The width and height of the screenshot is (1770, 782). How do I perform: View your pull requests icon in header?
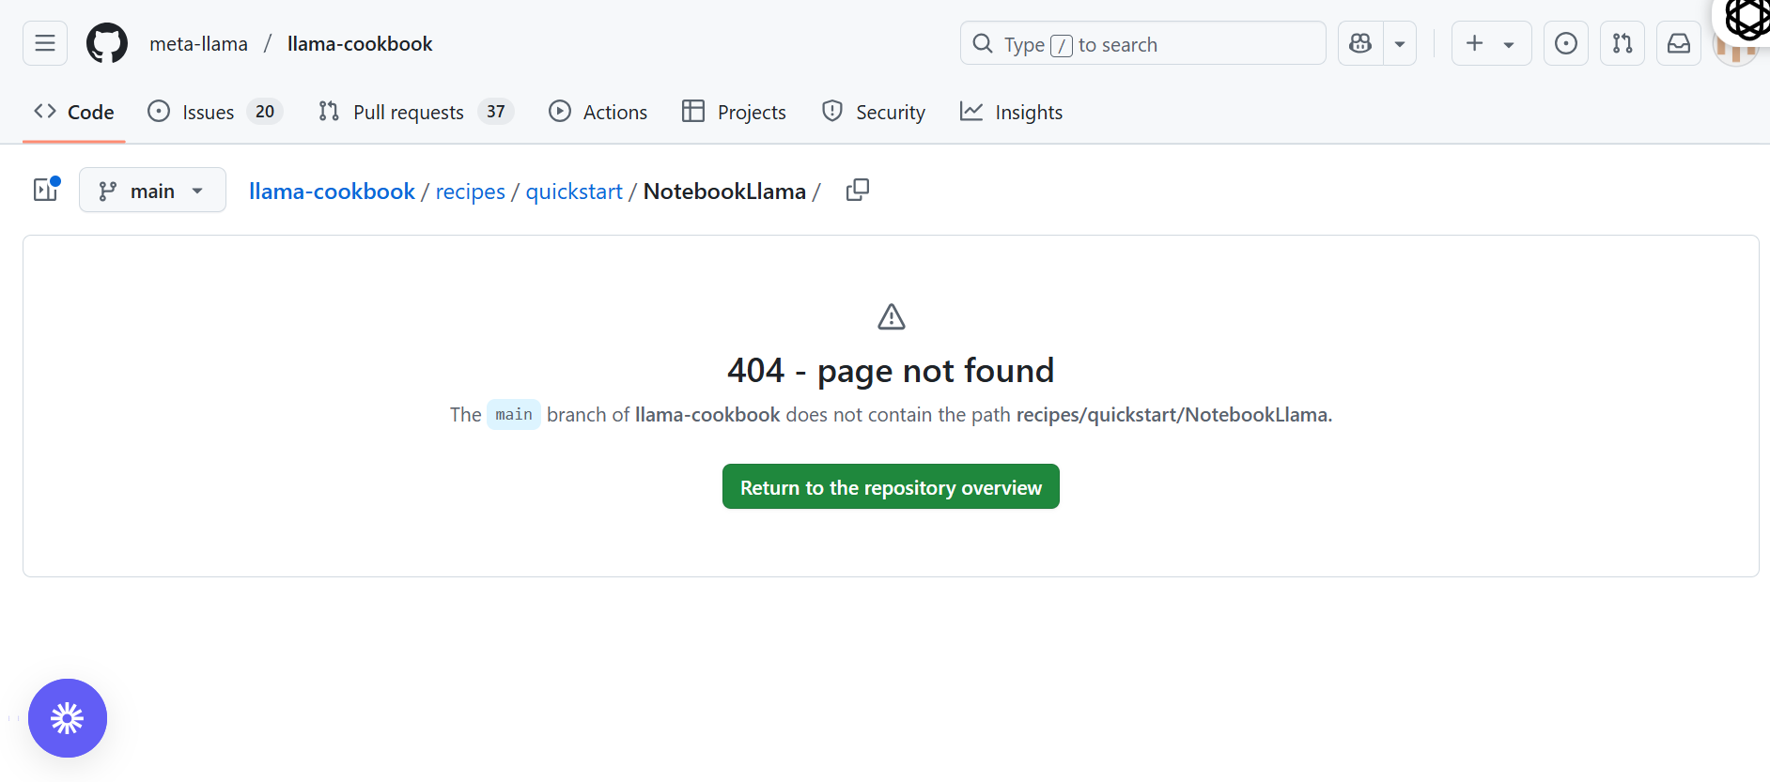click(1622, 43)
